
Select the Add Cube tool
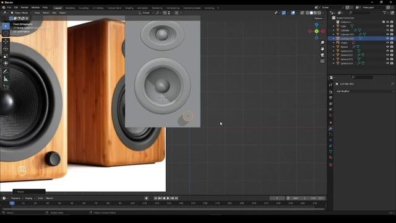click(x=6, y=87)
